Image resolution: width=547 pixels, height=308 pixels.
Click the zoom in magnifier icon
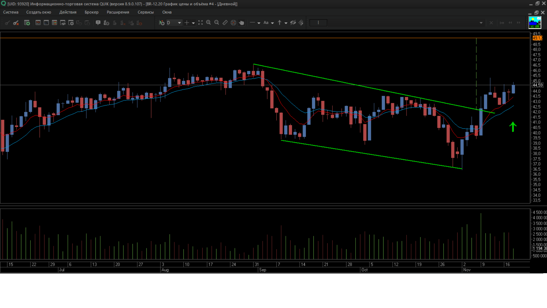pyautogui.click(x=209, y=23)
